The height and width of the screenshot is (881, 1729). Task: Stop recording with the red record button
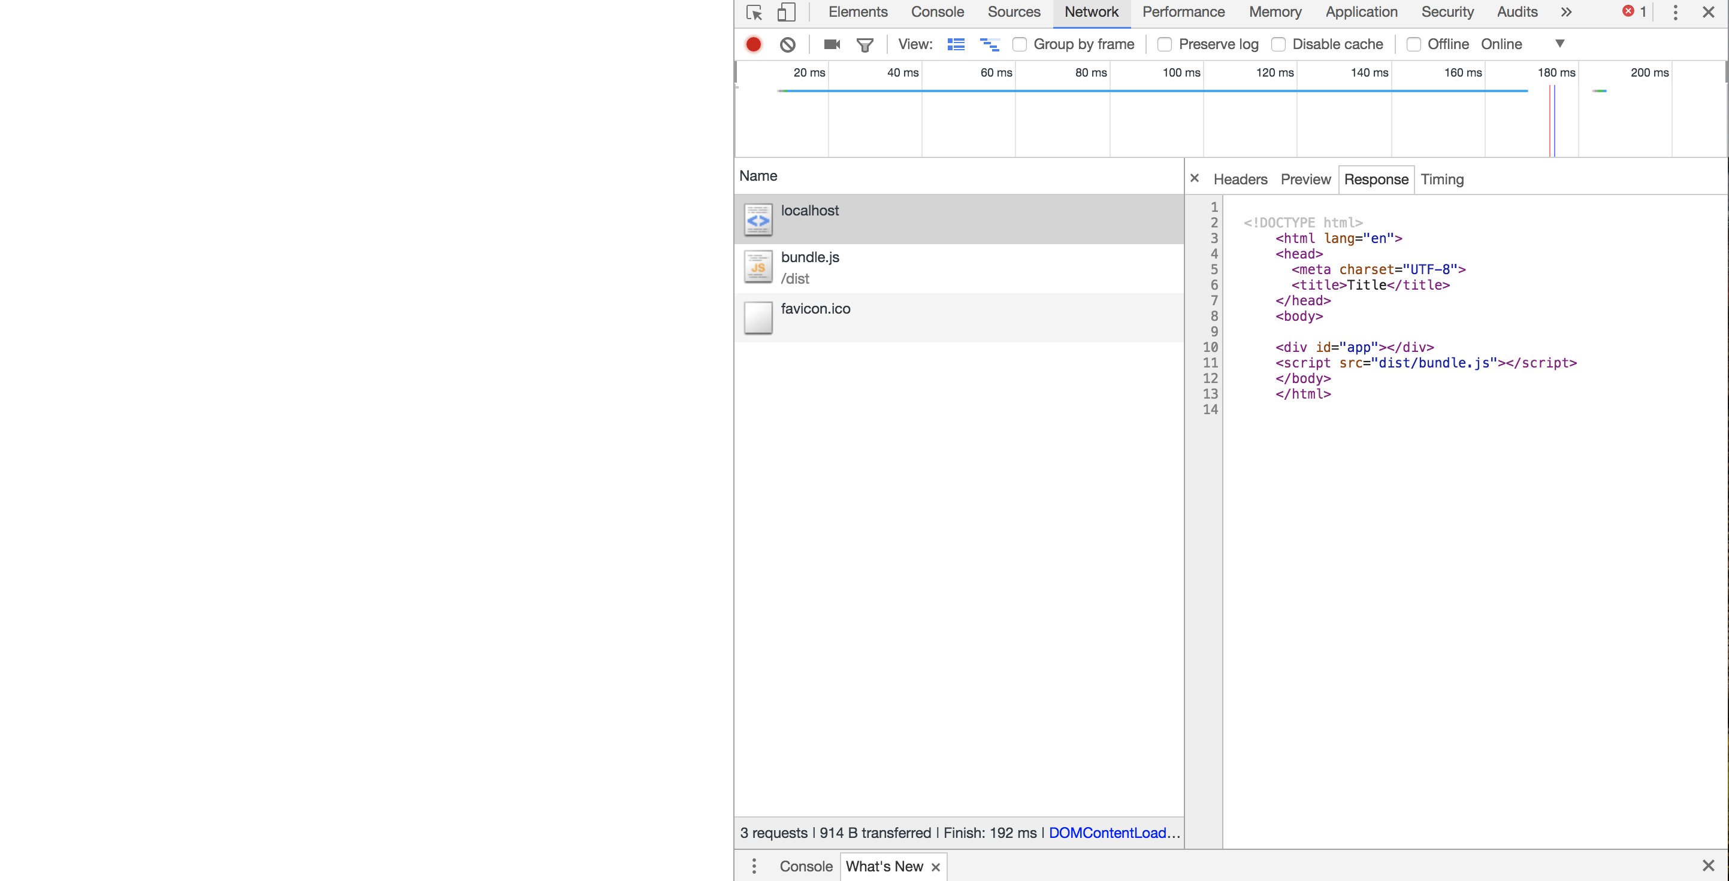pyautogui.click(x=753, y=44)
